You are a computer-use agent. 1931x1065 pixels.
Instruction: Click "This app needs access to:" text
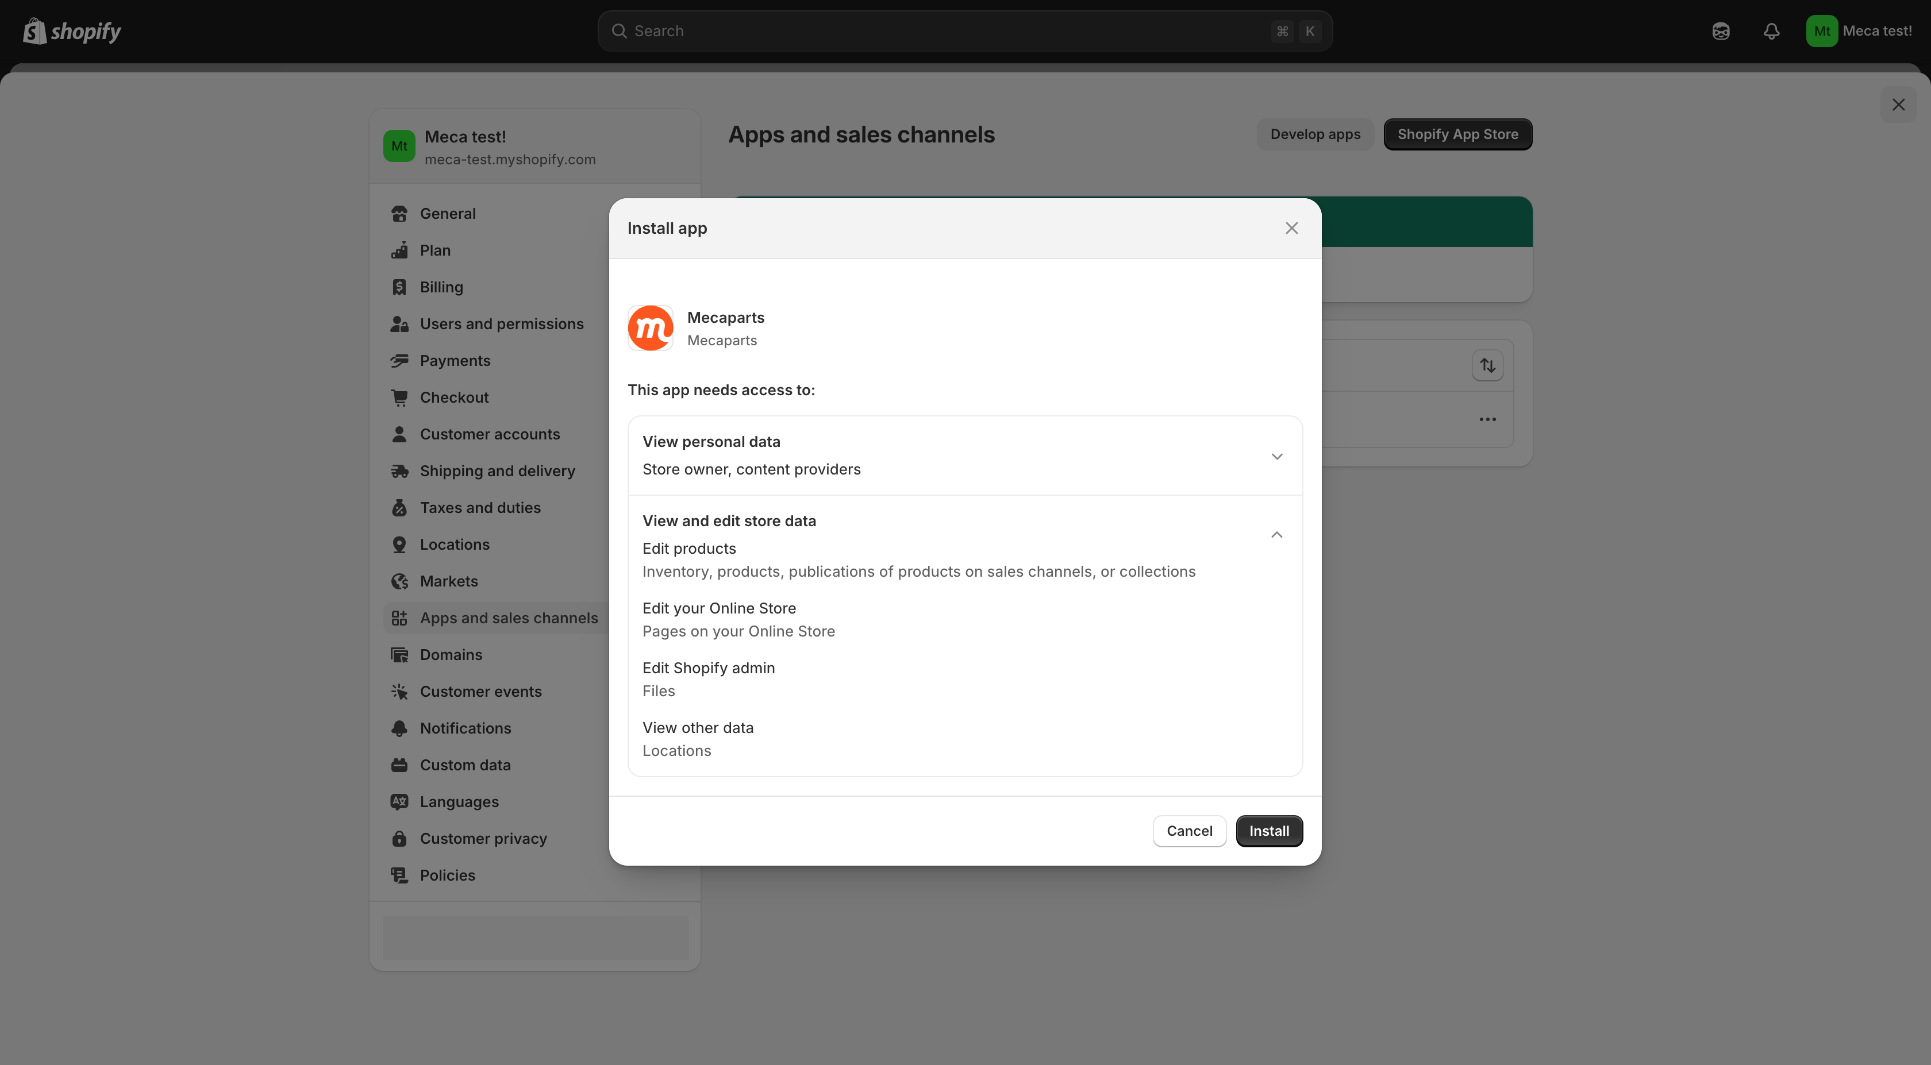click(721, 389)
